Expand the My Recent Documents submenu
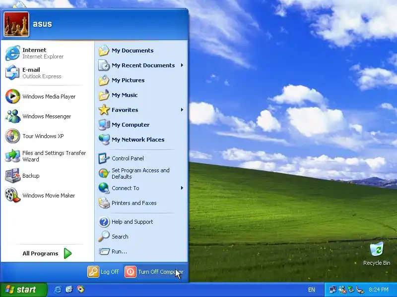Viewport: 397px width, 297px height. click(141, 65)
